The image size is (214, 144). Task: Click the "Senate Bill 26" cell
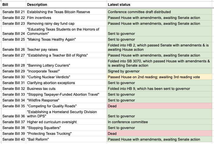click(14, 47)
